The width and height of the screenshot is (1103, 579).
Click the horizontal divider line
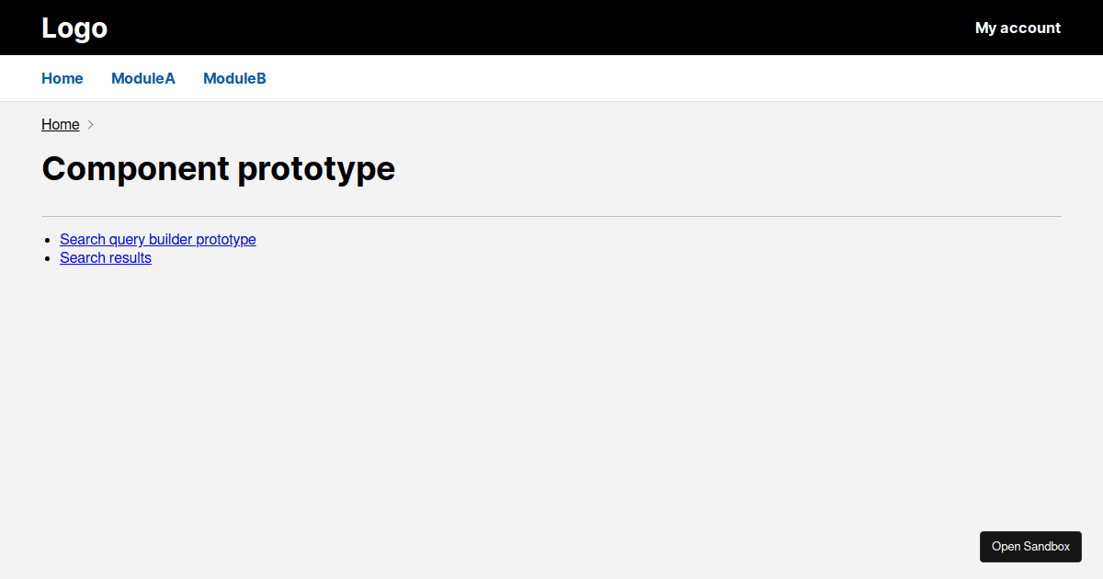pos(551,214)
